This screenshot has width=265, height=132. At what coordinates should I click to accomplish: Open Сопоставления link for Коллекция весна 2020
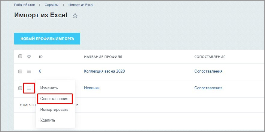pos(208,71)
